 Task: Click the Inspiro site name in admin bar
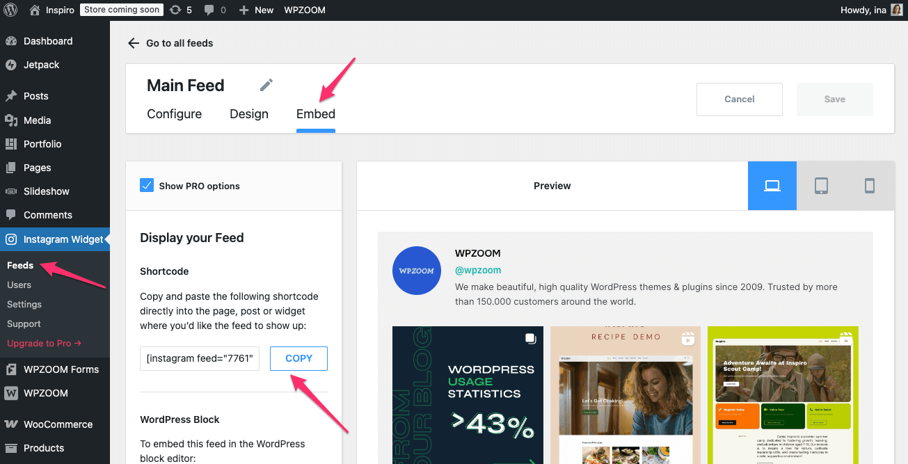click(61, 10)
